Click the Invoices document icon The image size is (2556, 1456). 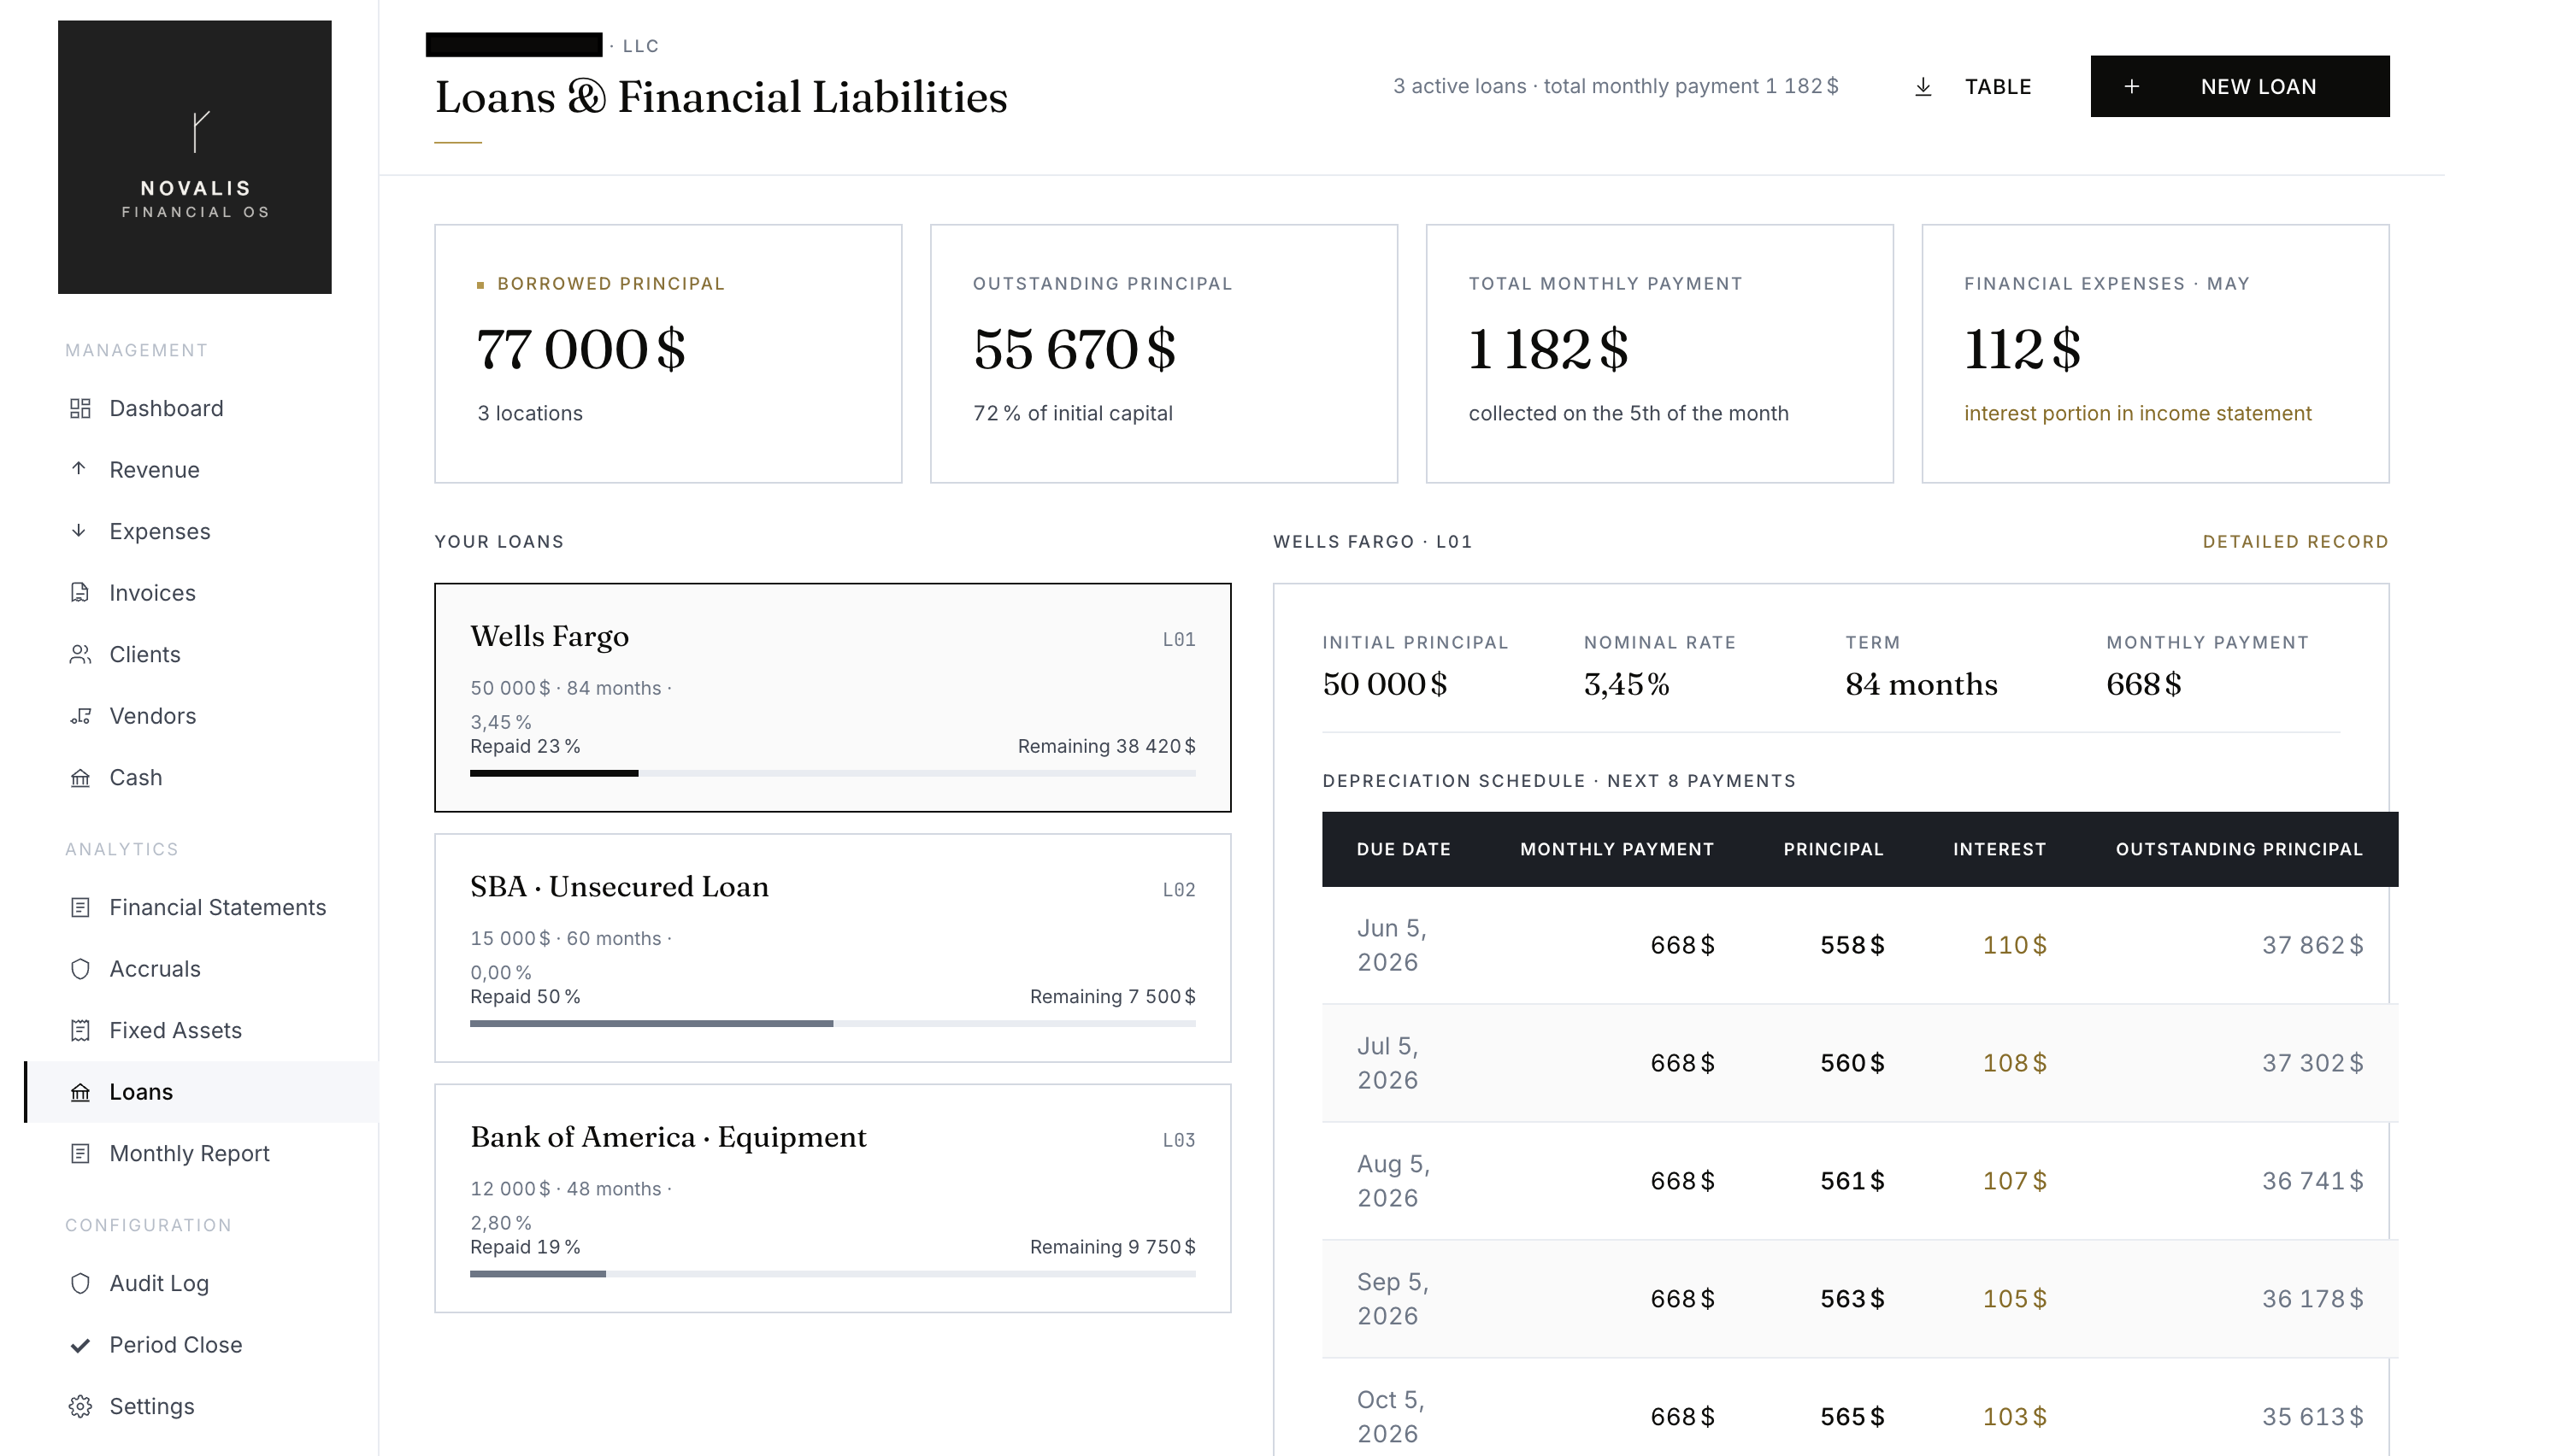tap(80, 592)
